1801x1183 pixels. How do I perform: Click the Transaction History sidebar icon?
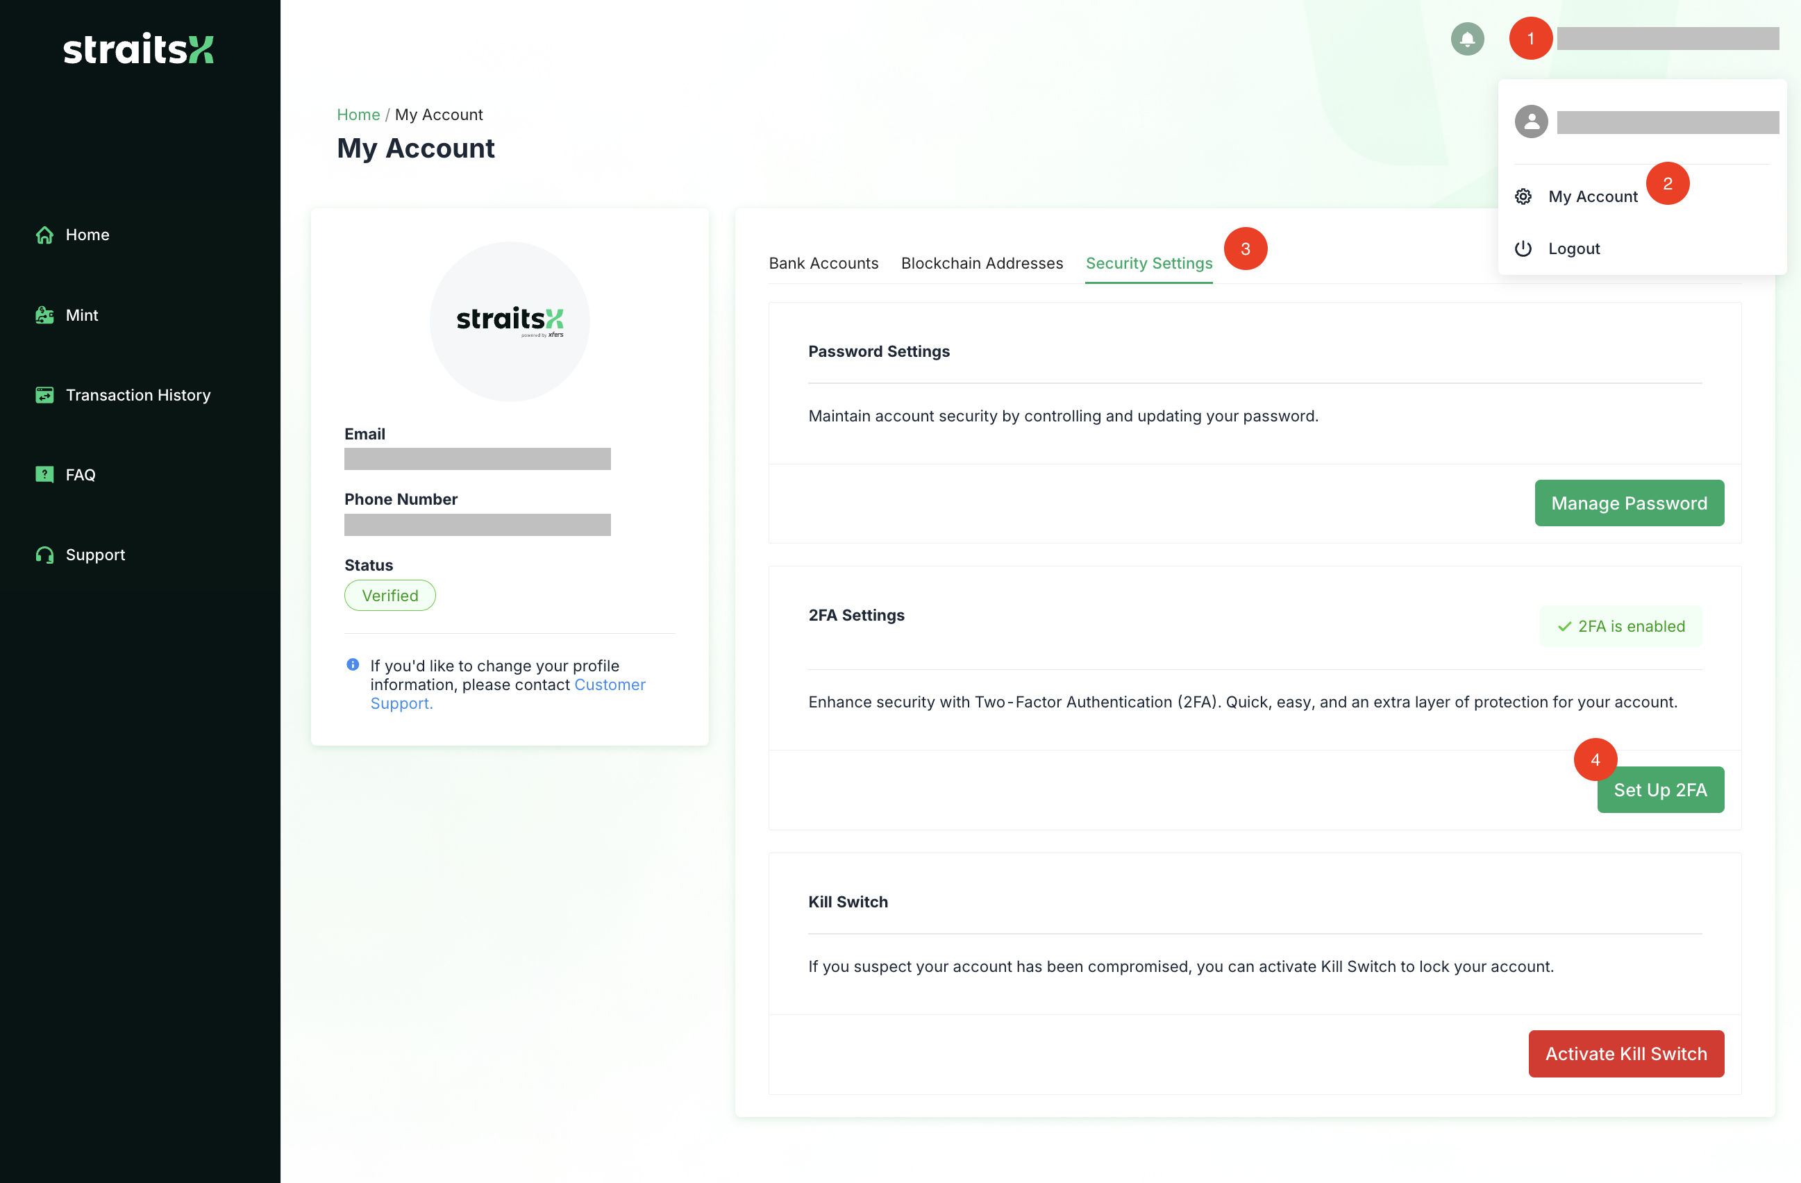tap(44, 395)
